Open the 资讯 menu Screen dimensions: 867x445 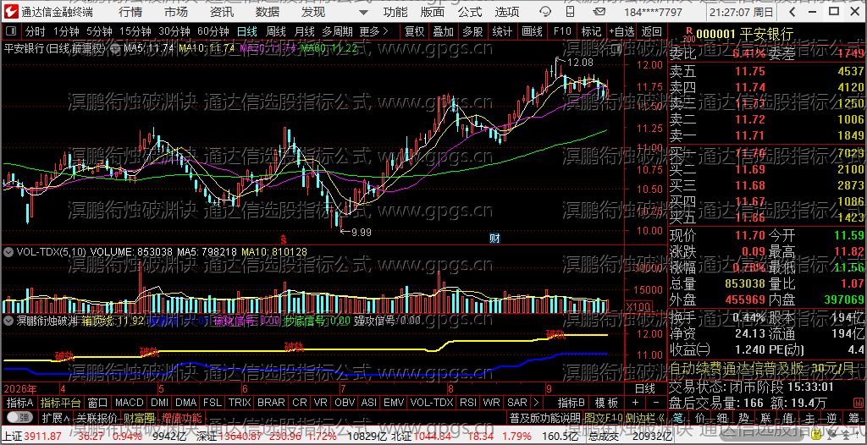pos(222,12)
